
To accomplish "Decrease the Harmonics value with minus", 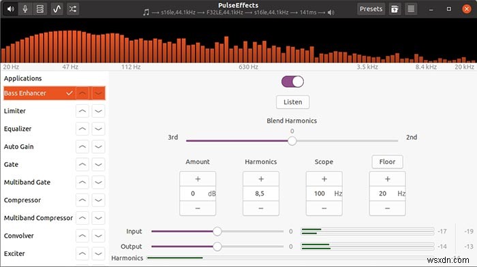I will [261, 208].
